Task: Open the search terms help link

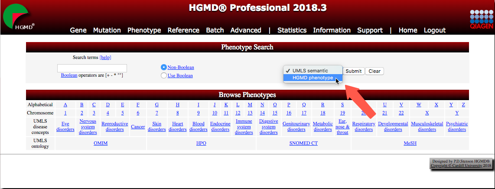Action: (x=105, y=57)
